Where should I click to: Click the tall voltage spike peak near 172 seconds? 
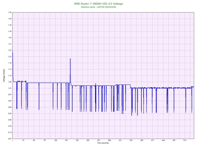(x=70, y=59)
